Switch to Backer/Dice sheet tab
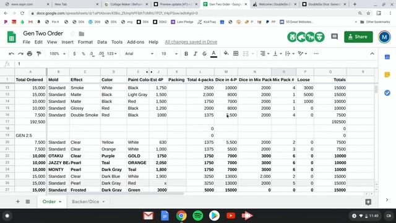The height and width of the screenshot is (223, 396). click(85, 201)
